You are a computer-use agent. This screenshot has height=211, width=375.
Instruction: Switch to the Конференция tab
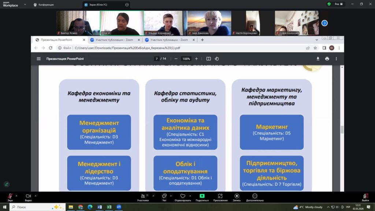point(46,5)
